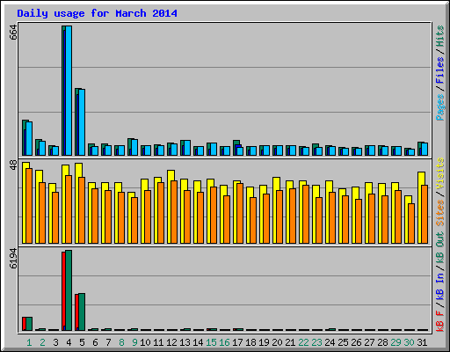Select day 6 label on the x-axis
The width and height of the screenshot is (450, 352).
point(95,342)
